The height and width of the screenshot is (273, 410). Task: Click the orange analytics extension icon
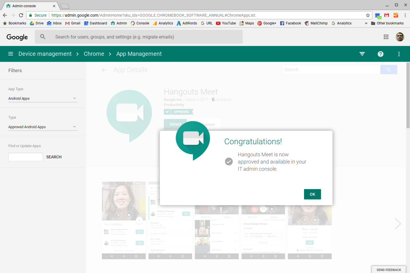(x=396, y=15)
